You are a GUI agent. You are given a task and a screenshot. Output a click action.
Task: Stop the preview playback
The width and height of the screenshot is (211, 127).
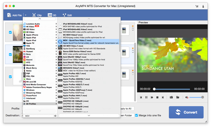point(157,97)
